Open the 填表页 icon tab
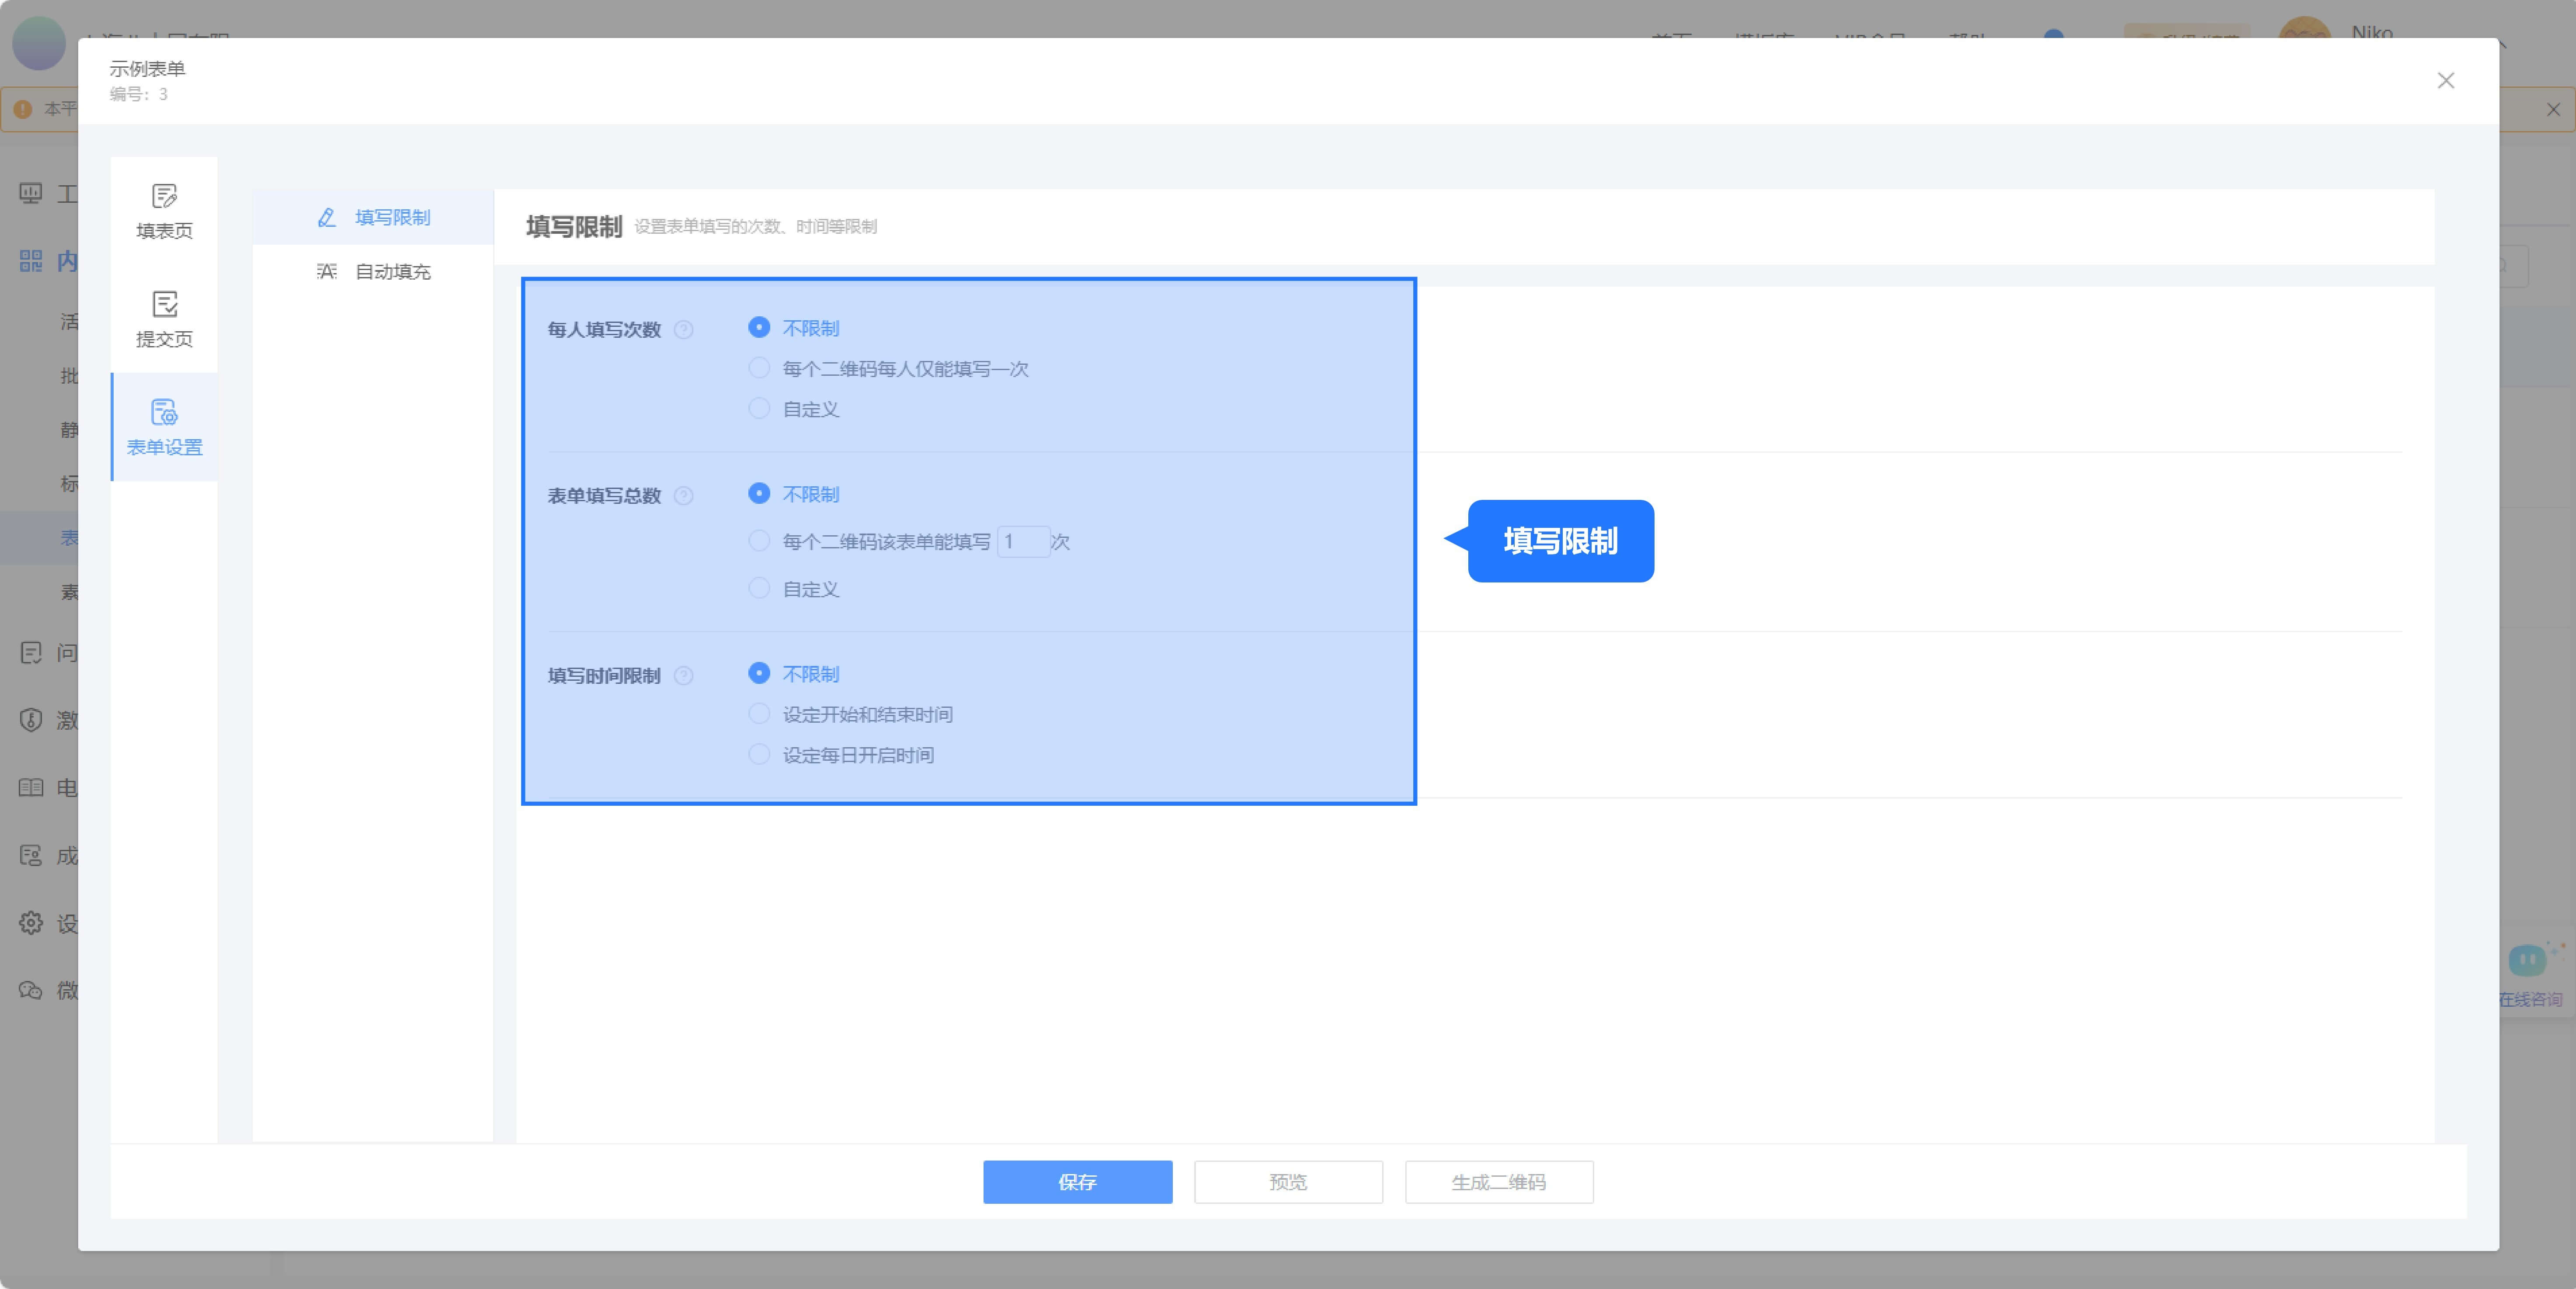 click(x=164, y=211)
